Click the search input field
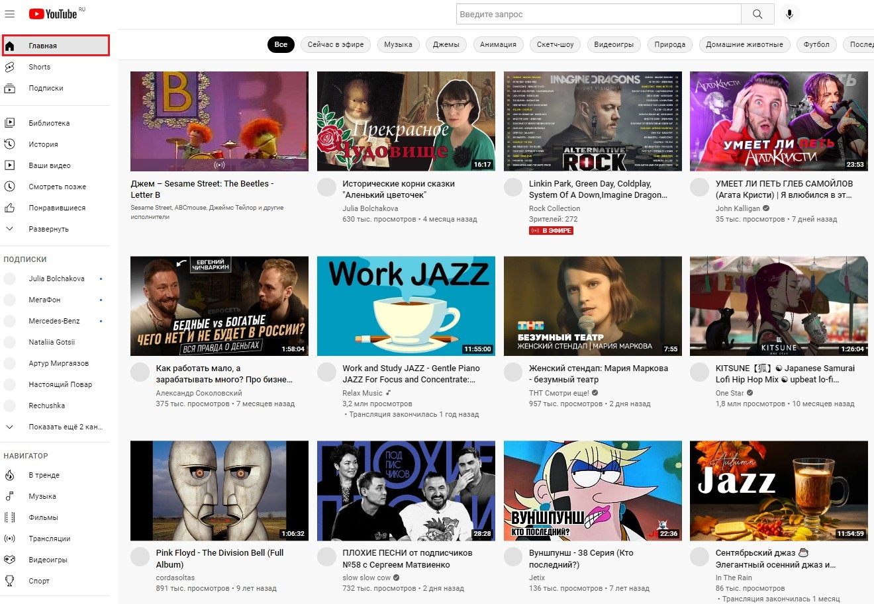 (599, 14)
